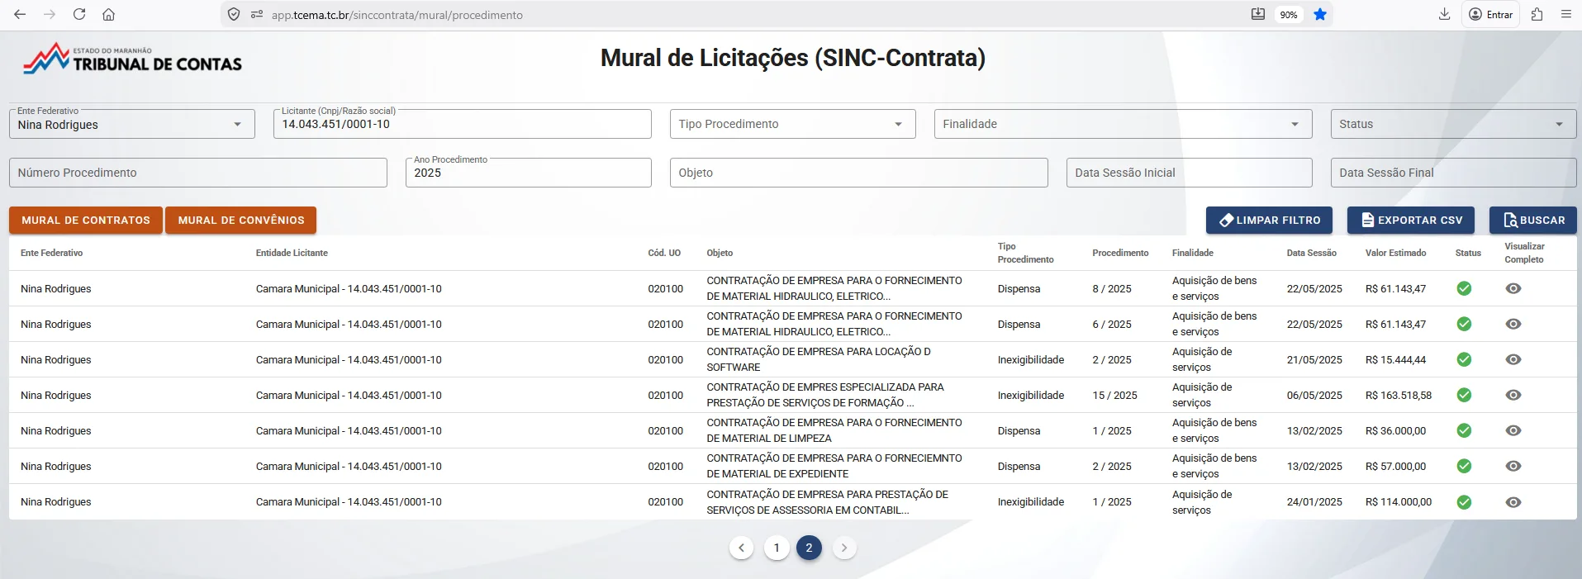Image resolution: width=1582 pixels, height=579 pixels.
Task: Go to the browser home page icon
Action: [x=108, y=14]
